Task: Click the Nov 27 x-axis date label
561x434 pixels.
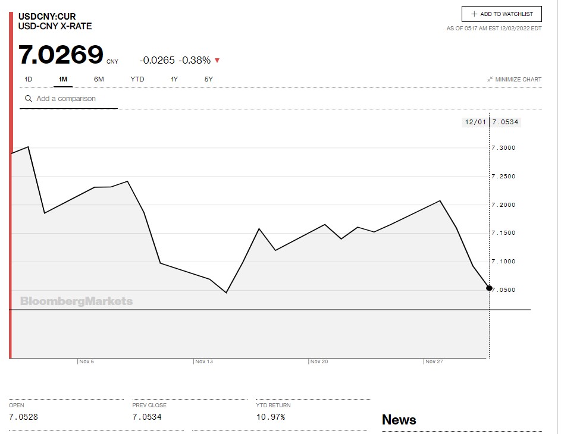Action: click(434, 361)
